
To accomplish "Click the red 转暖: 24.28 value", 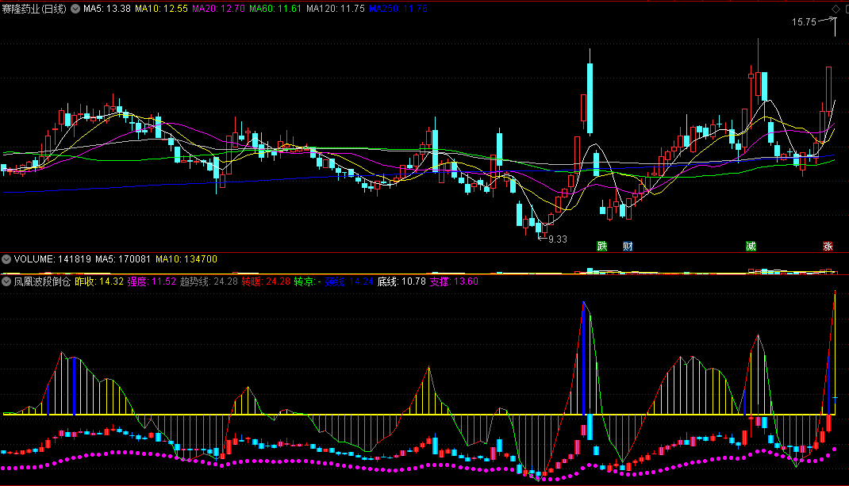I will click(266, 281).
